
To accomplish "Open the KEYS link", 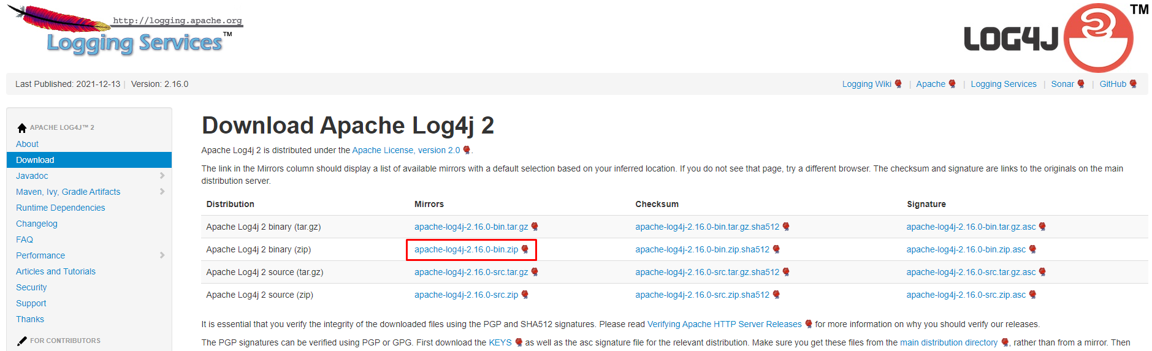I will click(500, 342).
